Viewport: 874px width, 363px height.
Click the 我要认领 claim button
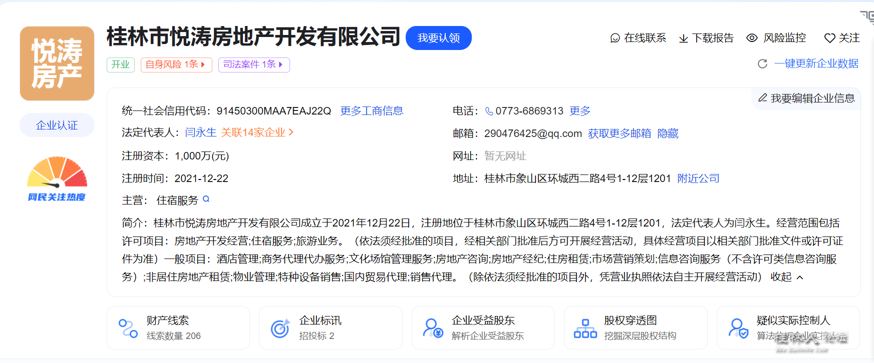[x=438, y=38]
